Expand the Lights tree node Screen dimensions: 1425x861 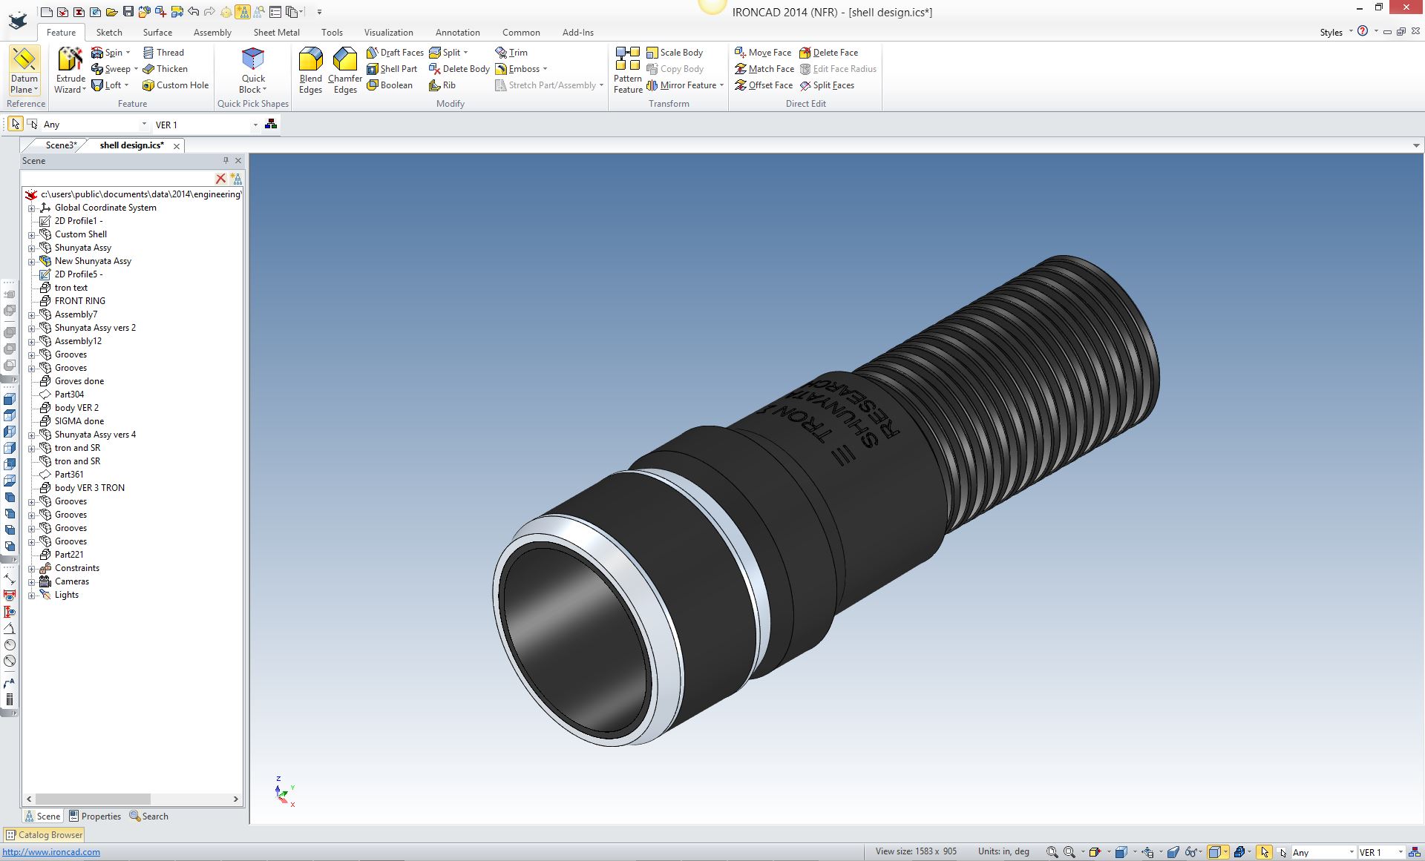click(x=32, y=595)
